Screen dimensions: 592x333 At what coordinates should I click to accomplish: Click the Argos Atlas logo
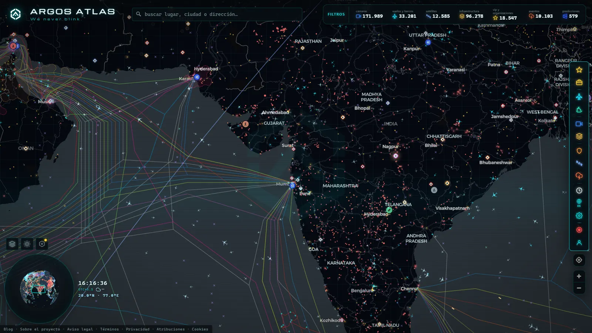click(x=62, y=14)
